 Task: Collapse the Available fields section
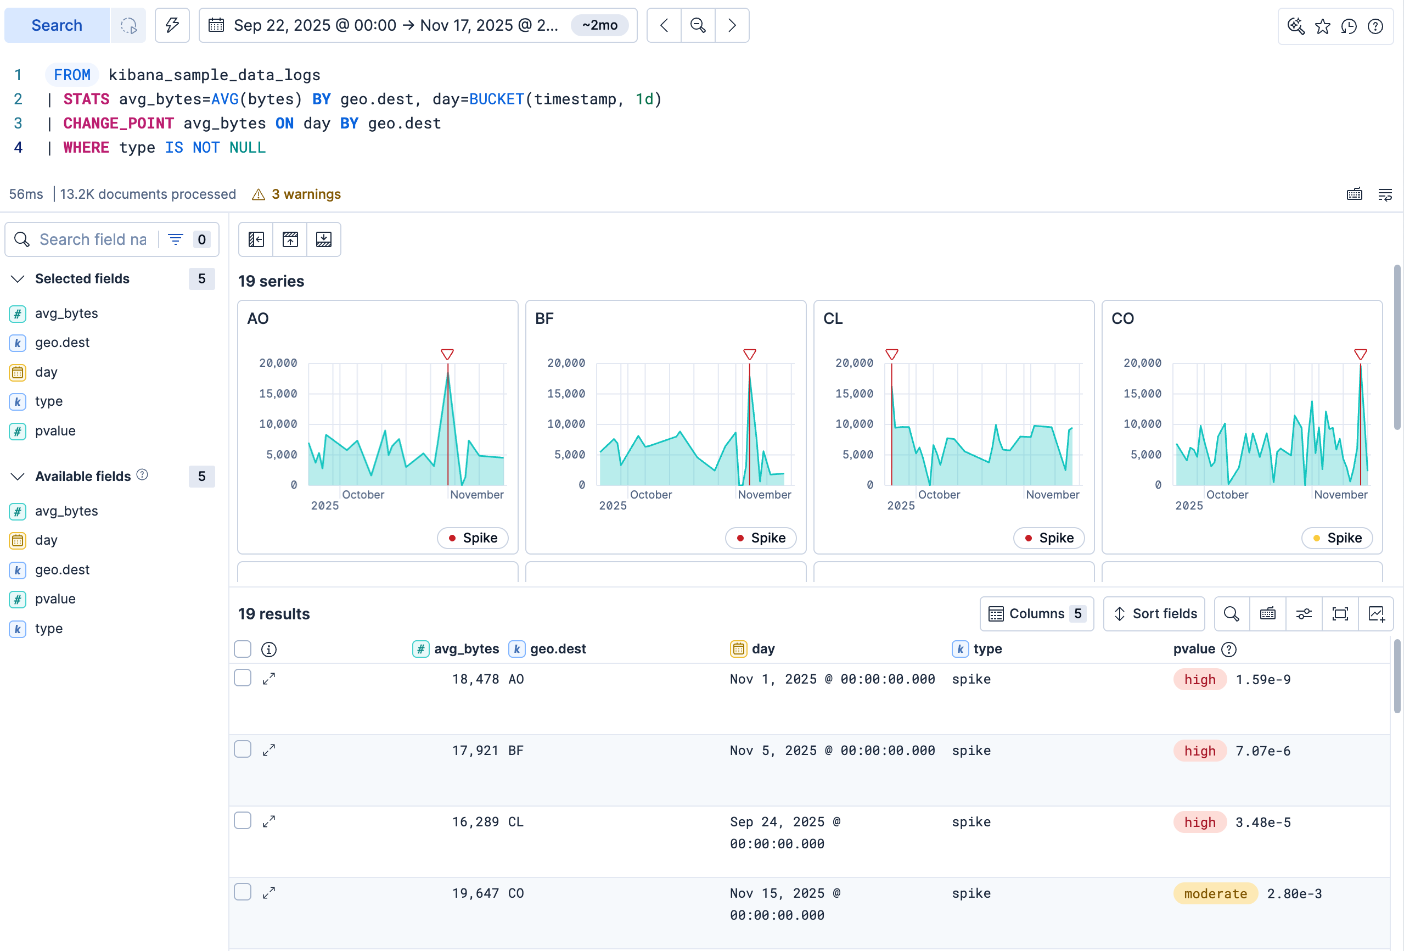18,476
